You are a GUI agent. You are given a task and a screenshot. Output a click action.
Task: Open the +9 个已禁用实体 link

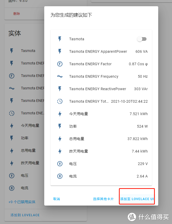[x=22, y=202]
